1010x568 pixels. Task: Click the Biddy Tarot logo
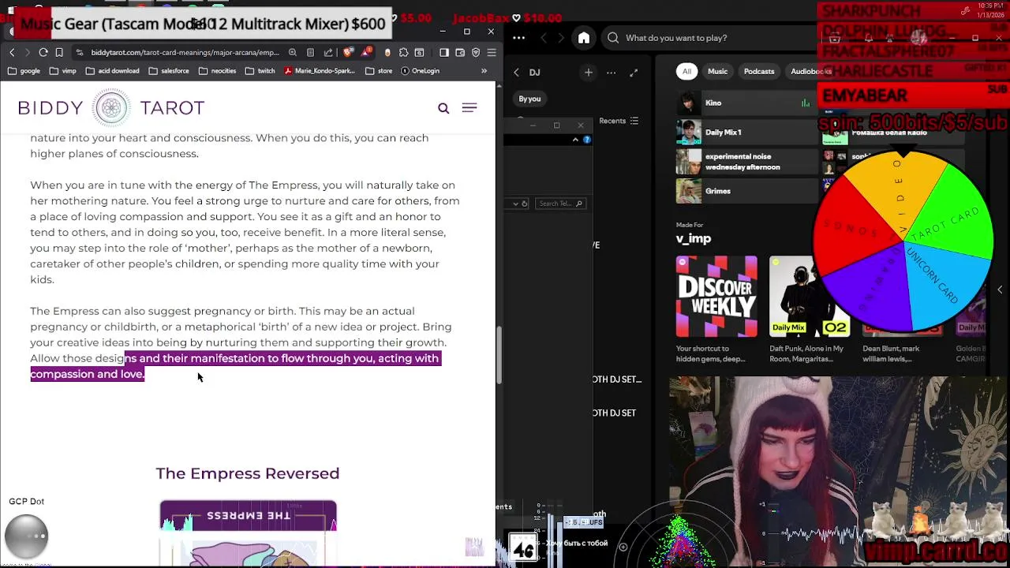[111, 107]
